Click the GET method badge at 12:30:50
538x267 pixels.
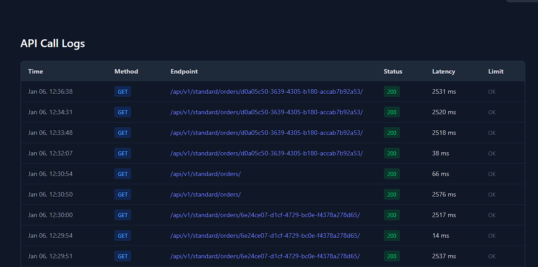click(123, 194)
